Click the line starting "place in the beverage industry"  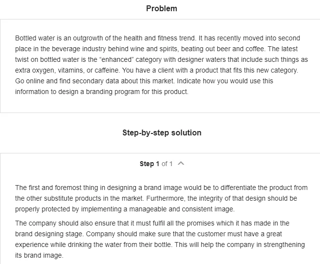click(156, 49)
